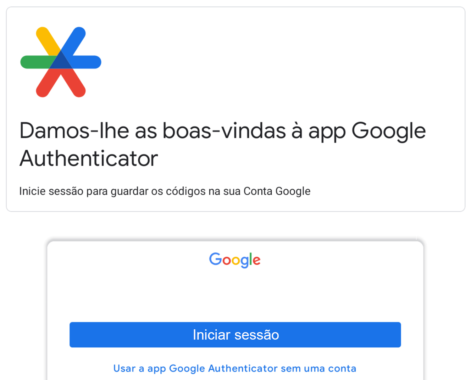The height and width of the screenshot is (380, 471).
Task: Click the word Authenticator in the heading
Action: point(89,158)
